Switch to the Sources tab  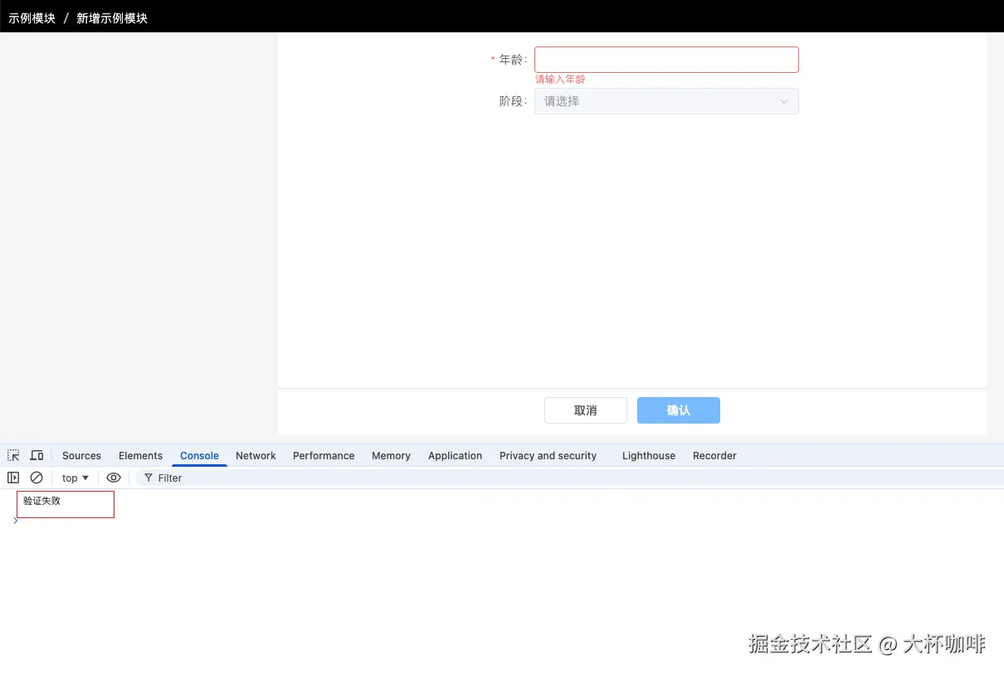(81, 455)
